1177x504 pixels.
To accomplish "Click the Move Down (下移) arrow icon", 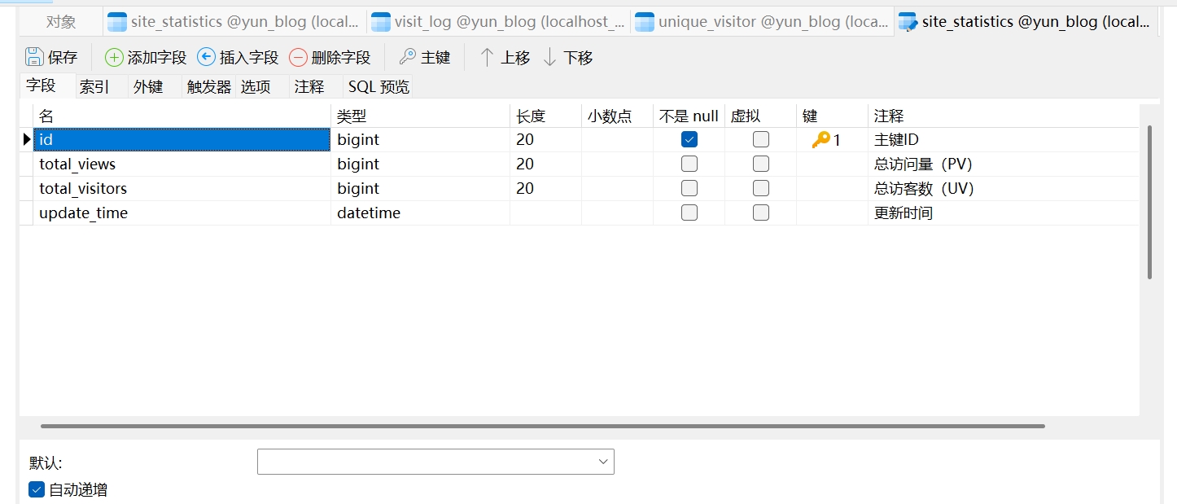I will tap(550, 57).
